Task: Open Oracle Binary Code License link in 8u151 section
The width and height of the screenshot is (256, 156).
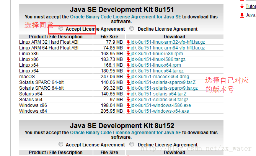Action: coord(126,17)
